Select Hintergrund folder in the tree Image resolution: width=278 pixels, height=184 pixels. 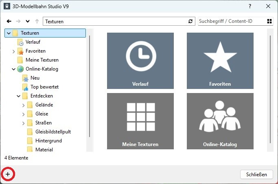pyautogui.click(x=48, y=141)
